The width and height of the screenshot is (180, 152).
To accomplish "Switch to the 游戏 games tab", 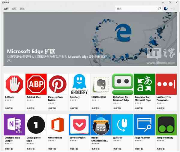I will coord(22,8).
